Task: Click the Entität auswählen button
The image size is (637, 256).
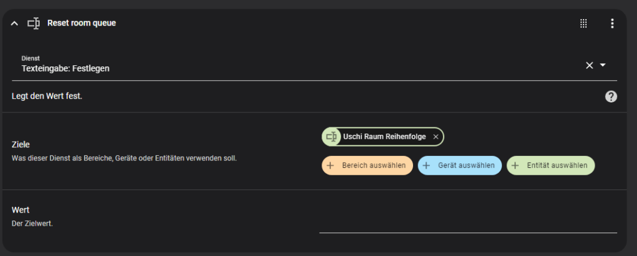Action: (x=551, y=165)
